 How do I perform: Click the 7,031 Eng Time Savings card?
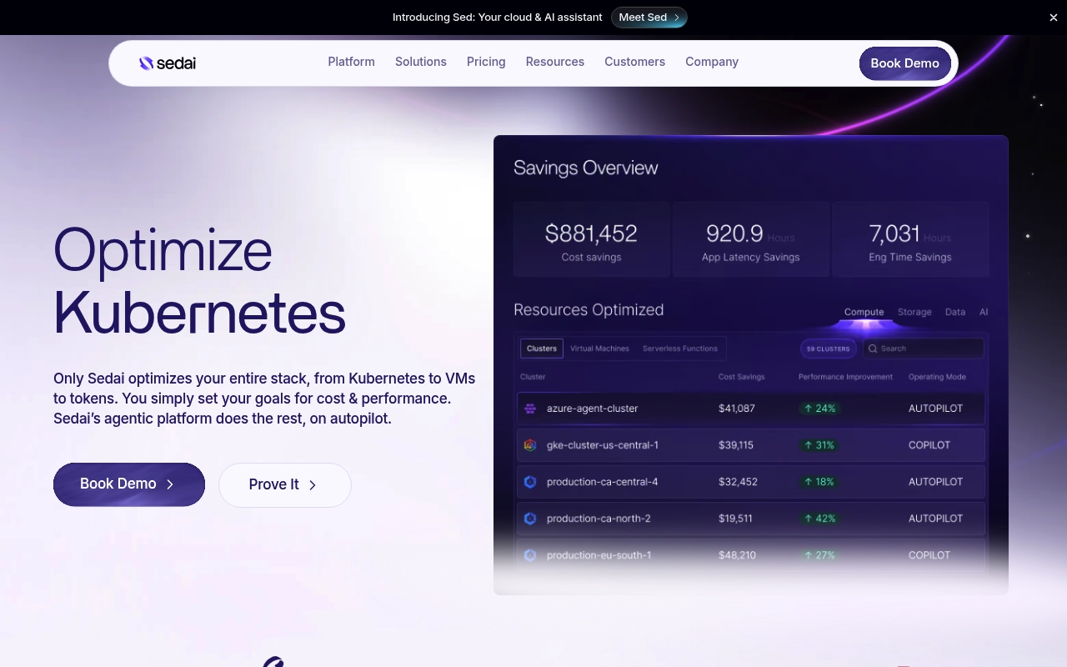pyautogui.click(x=910, y=239)
